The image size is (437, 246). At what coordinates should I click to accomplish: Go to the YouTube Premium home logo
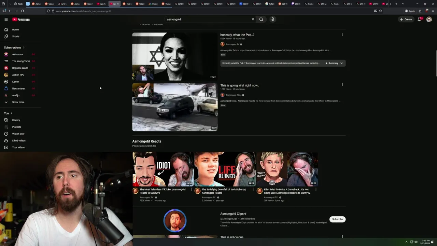pos(21,19)
